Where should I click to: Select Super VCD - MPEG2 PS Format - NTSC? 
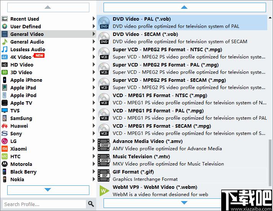[x=182, y=53]
